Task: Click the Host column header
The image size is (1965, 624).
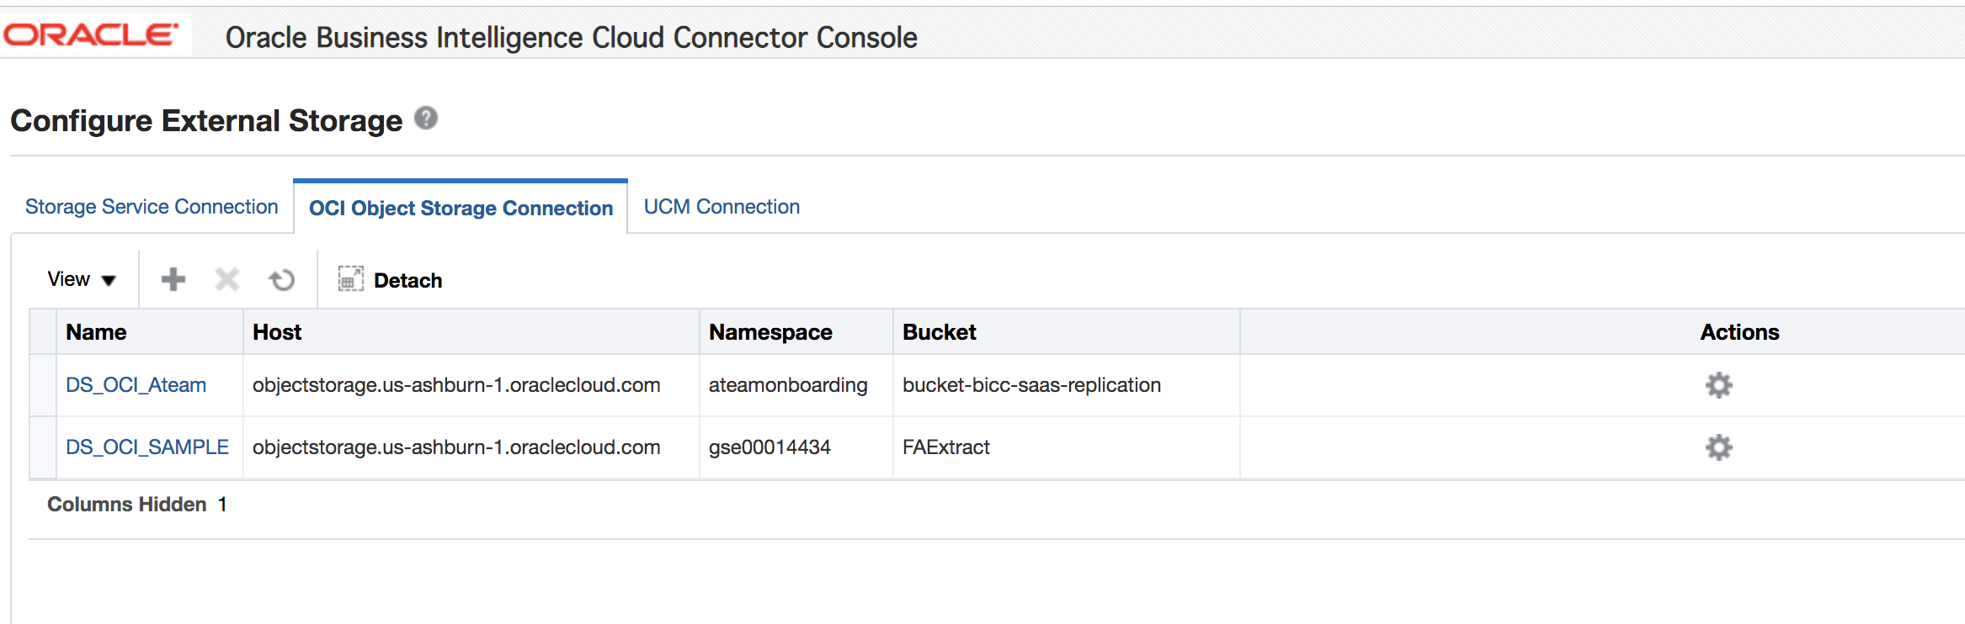Action: click(277, 332)
